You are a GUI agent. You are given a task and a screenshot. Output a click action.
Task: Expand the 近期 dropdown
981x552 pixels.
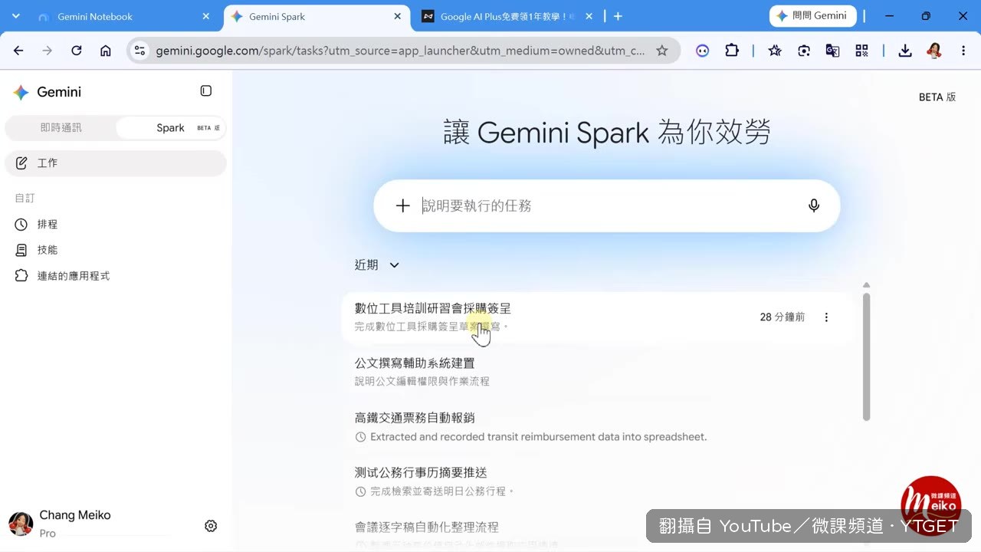pyautogui.click(x=377, y=265)
